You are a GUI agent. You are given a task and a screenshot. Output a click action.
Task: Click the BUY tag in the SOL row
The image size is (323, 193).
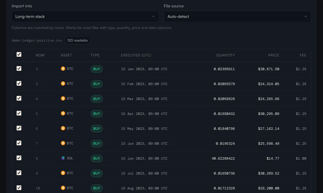pyautogui.click(x=97, y=158)
